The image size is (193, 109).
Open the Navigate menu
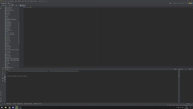tap(12, 1)
